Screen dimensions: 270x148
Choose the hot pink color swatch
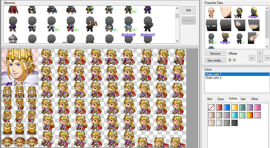click(x=258, y=107)
